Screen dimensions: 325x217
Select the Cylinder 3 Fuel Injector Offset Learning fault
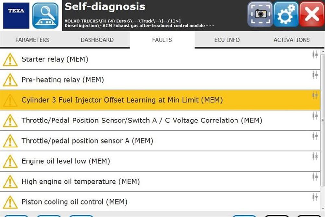[160, 100]
